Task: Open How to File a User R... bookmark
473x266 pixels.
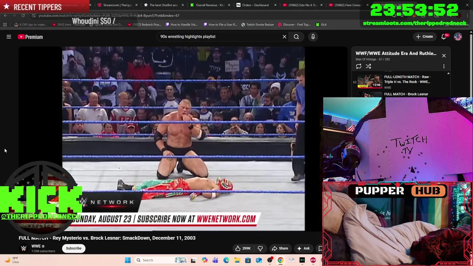Action: click(x=220, y=25)
